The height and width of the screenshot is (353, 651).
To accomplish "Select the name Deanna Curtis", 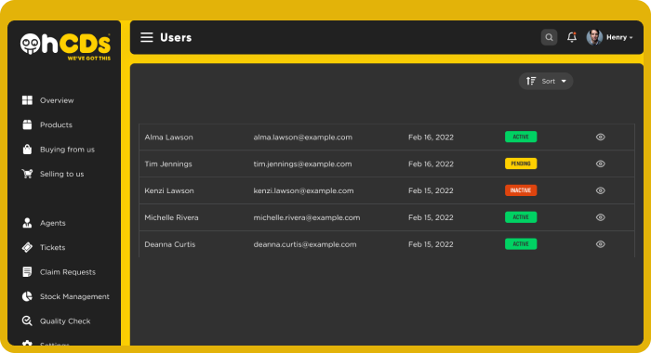I will point(170,244).
